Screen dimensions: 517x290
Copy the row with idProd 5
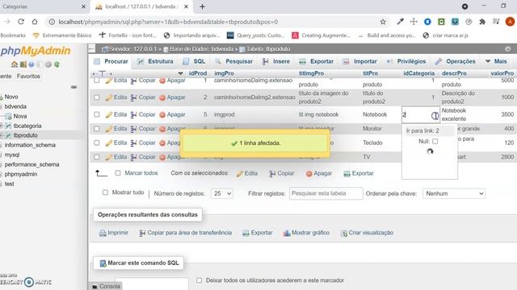pos(143,114)
